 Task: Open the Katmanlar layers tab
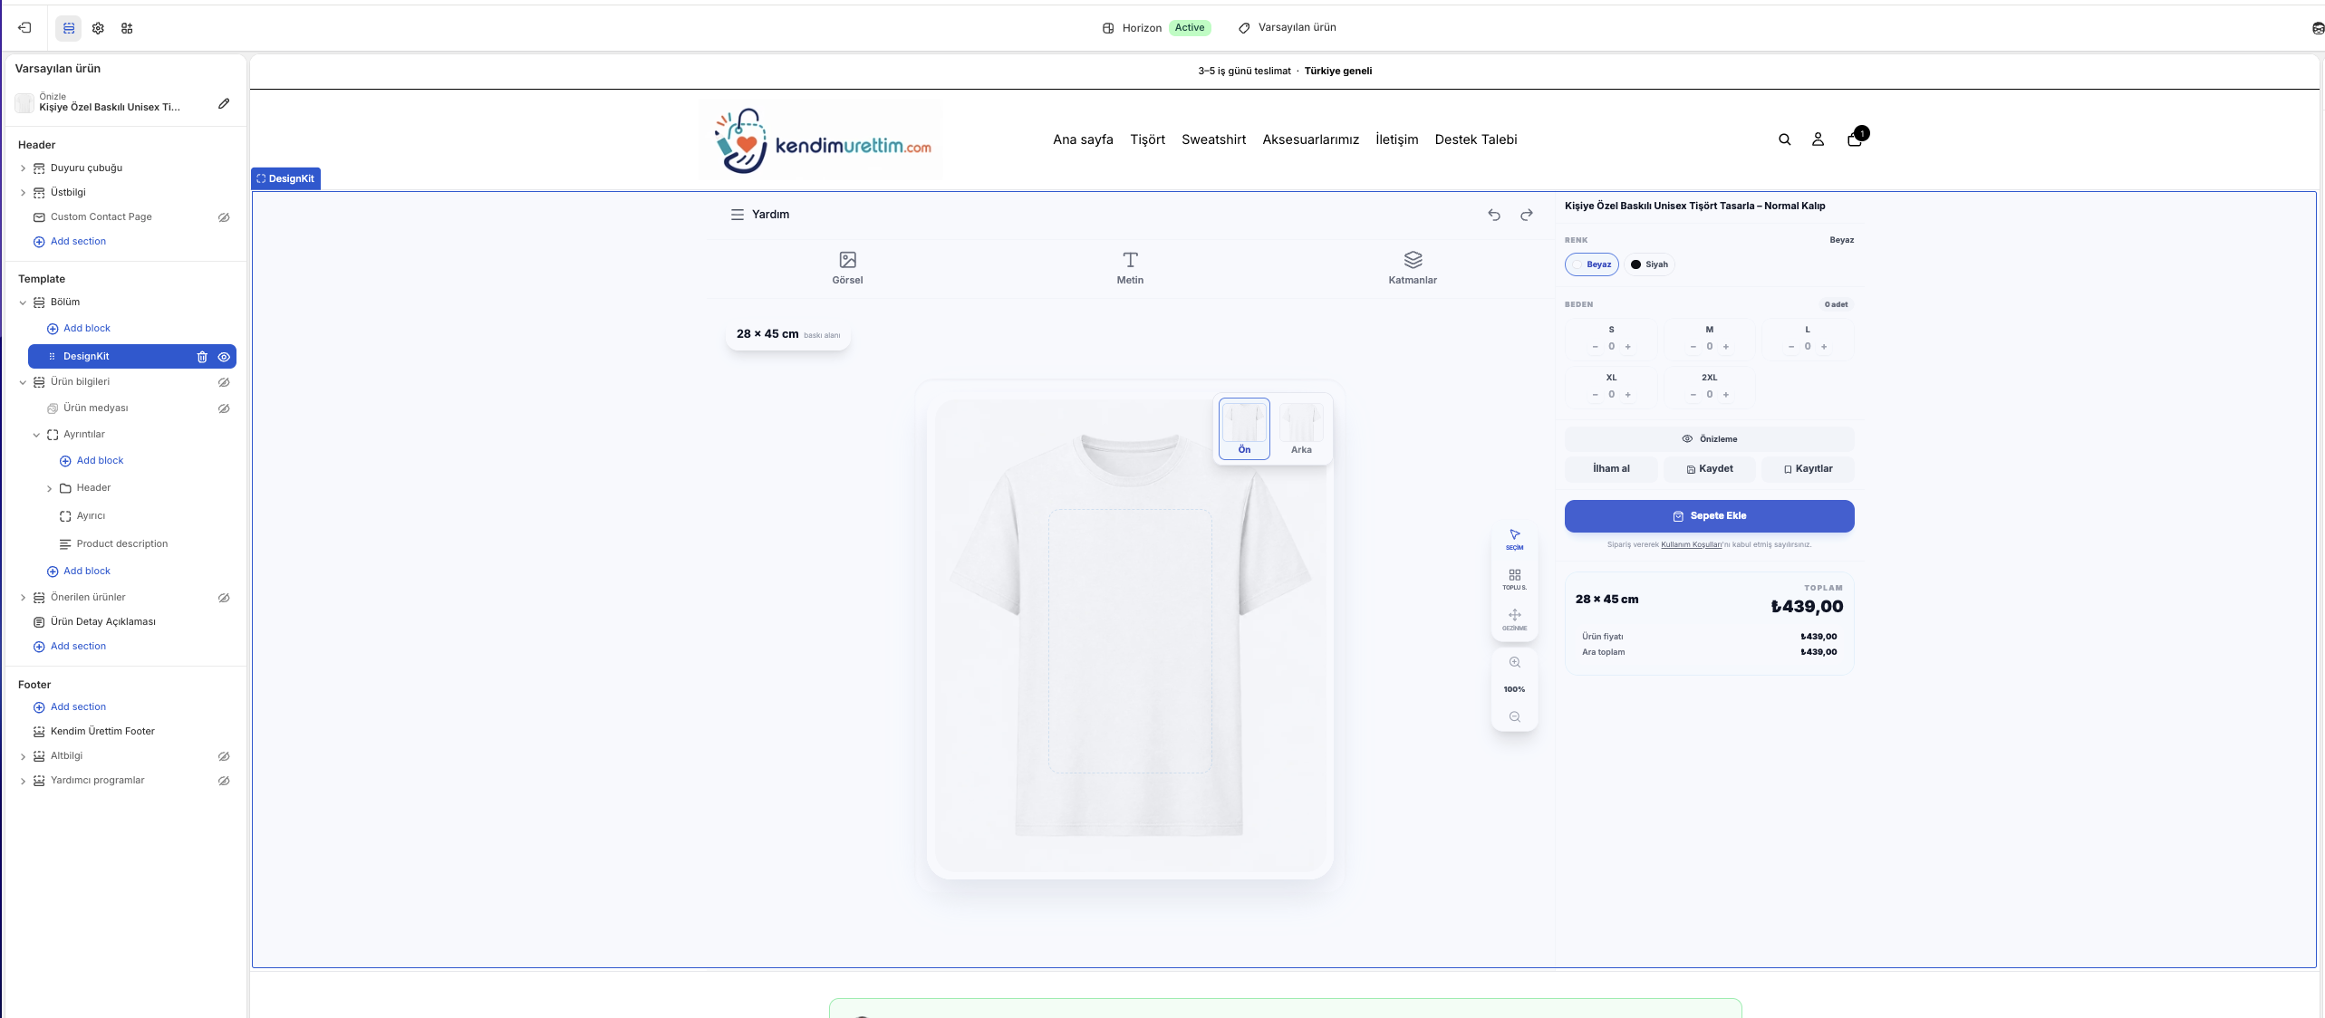point(1413,268)
